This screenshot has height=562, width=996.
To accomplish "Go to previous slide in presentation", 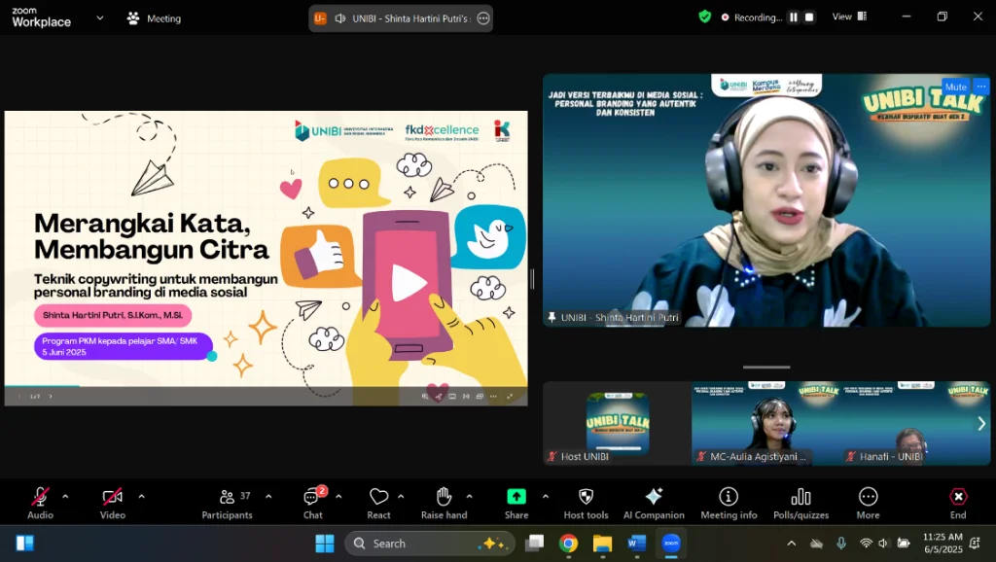I will [19, 397].
